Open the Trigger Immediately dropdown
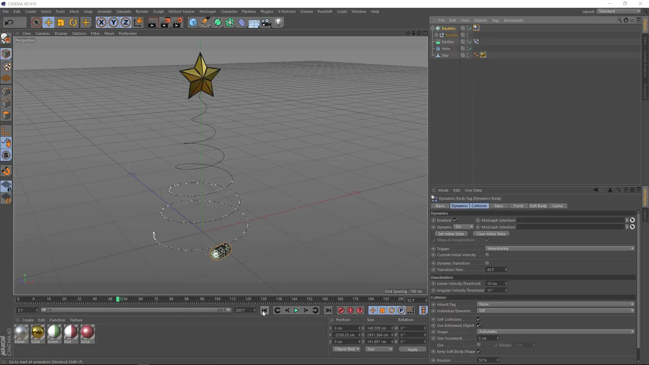Screen dimensions: 649x365 [560, 248]
